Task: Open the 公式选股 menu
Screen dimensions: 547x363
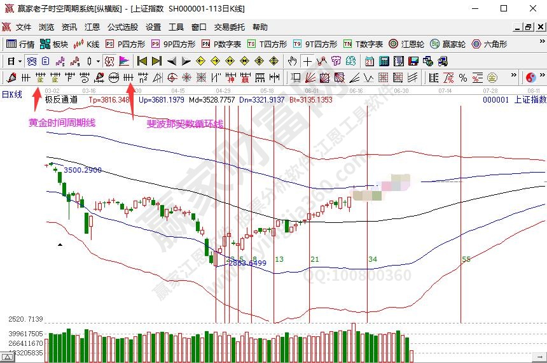Action: 122,27
